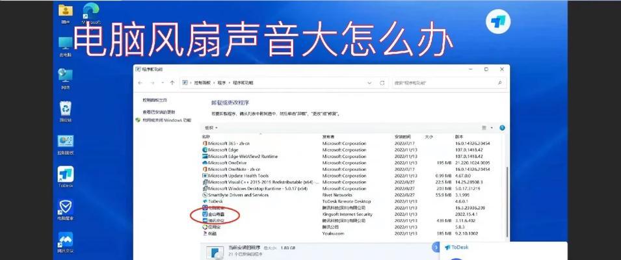Sort by the 安装时间 column header
This screenshot has width=621, height=260.
(403, 136)
